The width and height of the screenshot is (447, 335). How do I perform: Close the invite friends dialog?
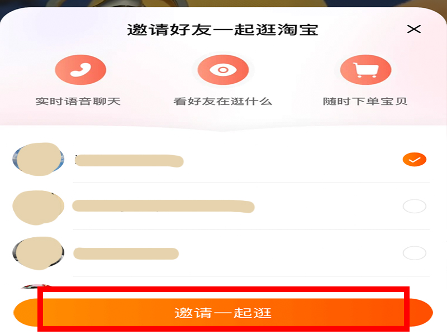tap(413, 29)
